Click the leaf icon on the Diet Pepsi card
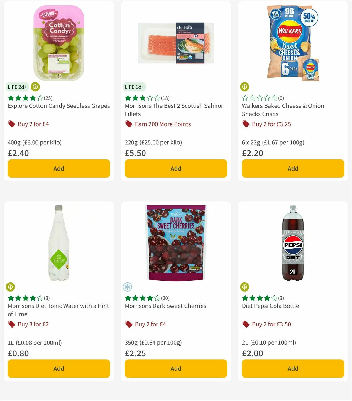Screen dimensions: 352x401 245,287
